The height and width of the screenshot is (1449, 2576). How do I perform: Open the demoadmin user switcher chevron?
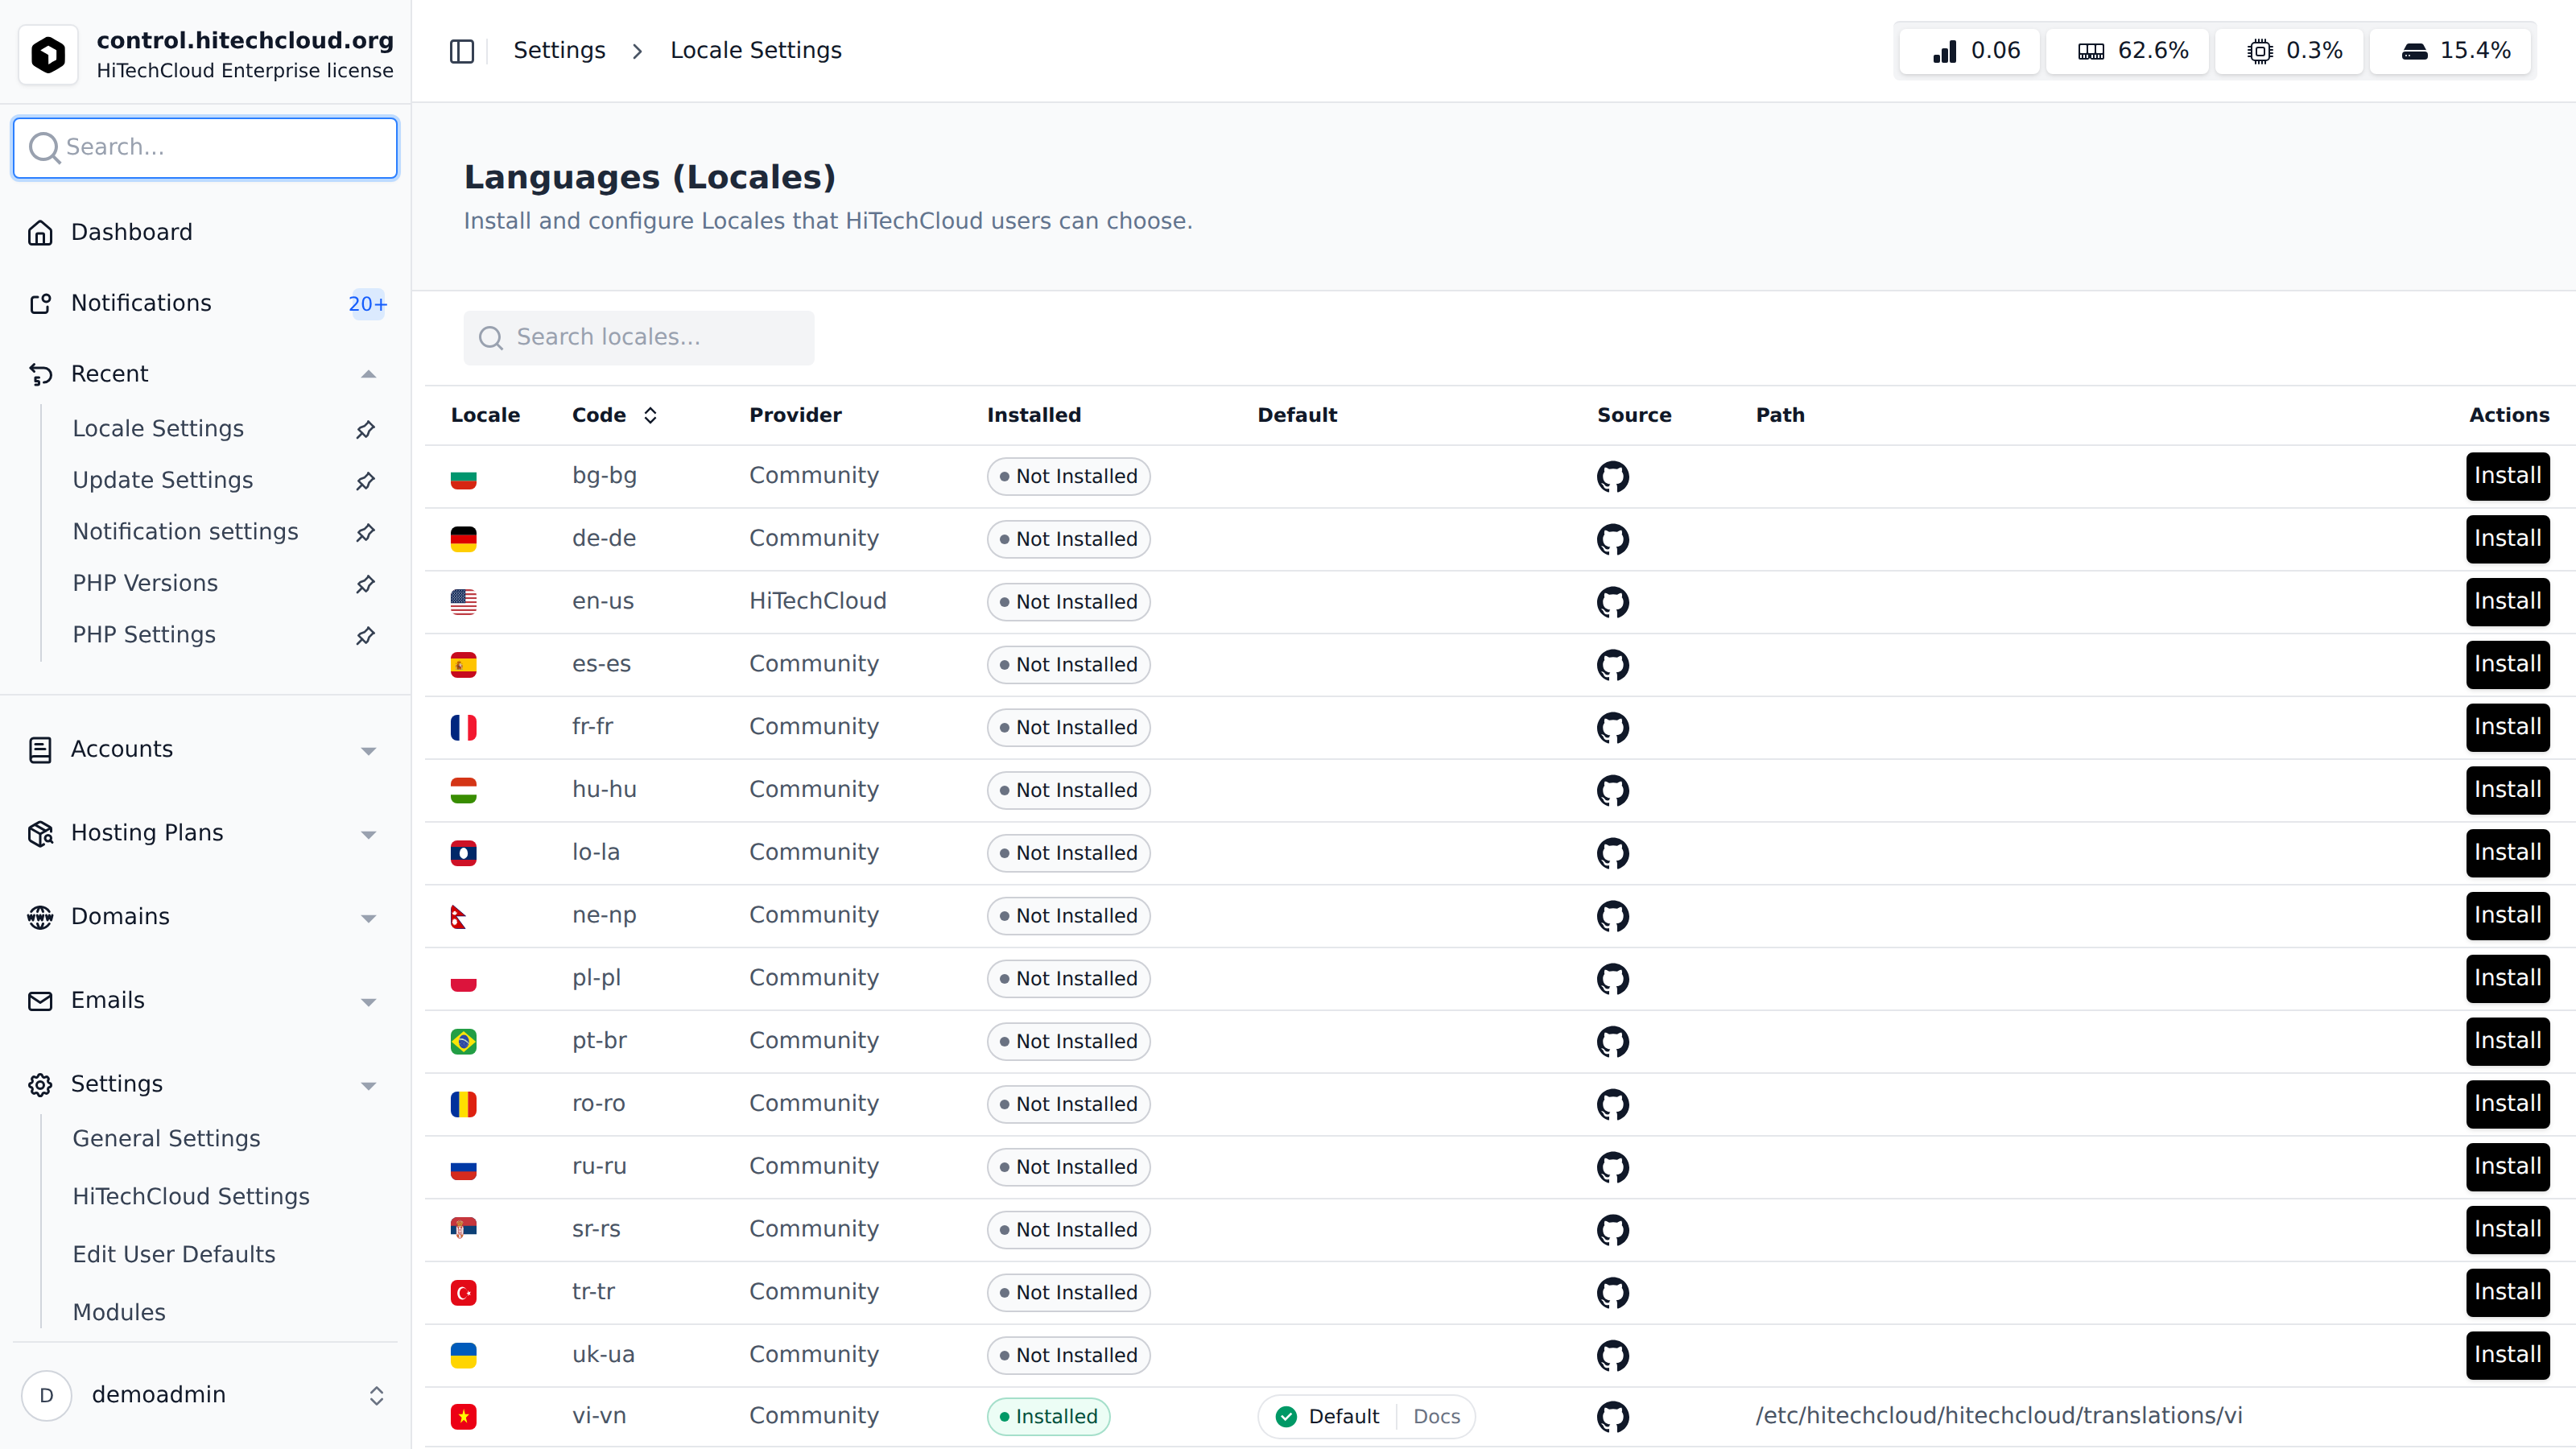[376, 1395]
